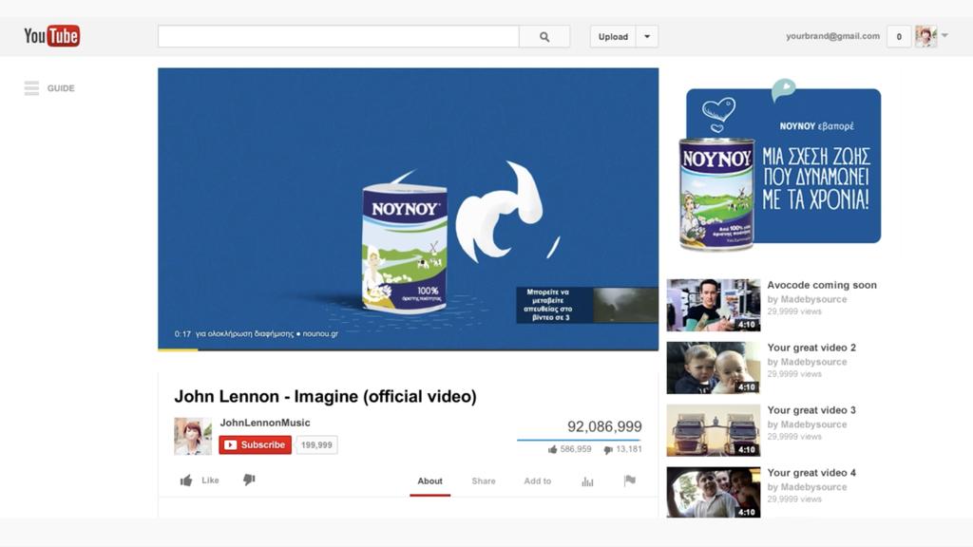
Task: Open the video statistics bar-chart icon
Action: click(x=587, y=481)
